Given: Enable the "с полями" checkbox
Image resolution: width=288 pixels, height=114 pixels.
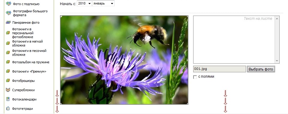Looking at the screenshot, I should 195,77.
